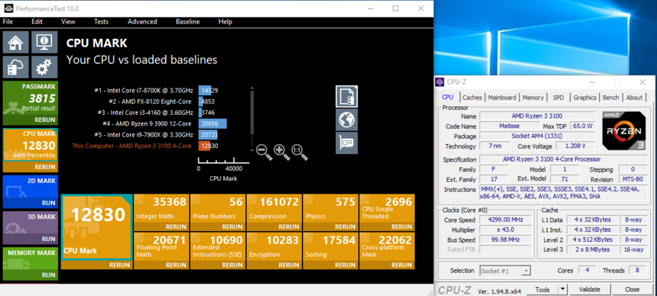Click the CPU-Z app icon in title bar
The height and width of the screenshot is (296, 657).
439,82
